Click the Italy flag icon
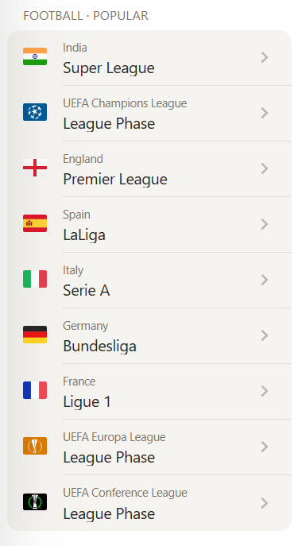Image resolution: width=294 pixels, height=546 pixels. [35, 279]
